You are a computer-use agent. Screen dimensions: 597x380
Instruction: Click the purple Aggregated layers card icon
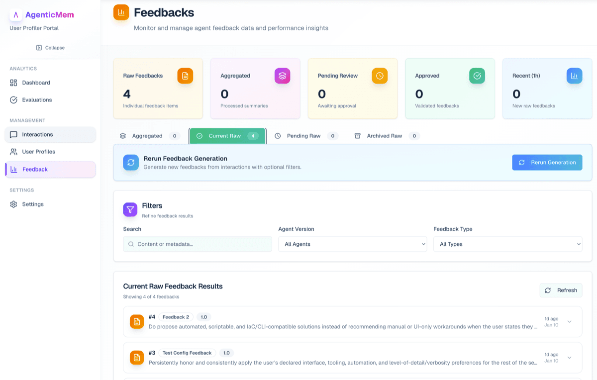coord(282,76)
